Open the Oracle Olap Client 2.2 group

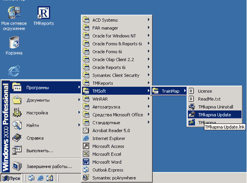117,59
